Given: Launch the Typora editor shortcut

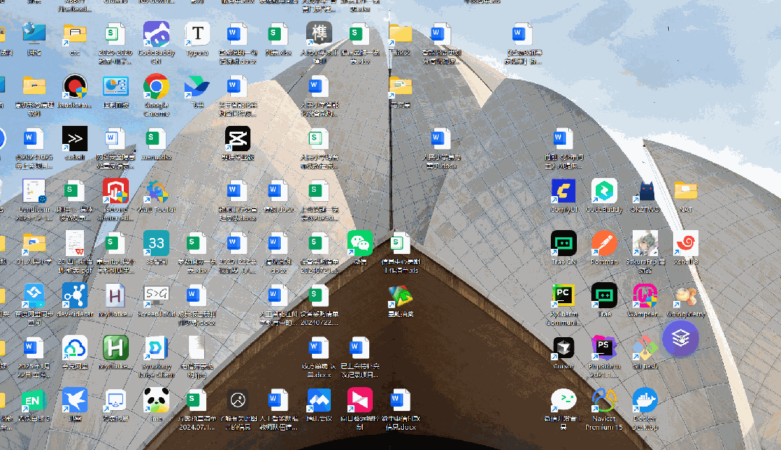Looking at the screenshot, I should click(x=198, y=35).
